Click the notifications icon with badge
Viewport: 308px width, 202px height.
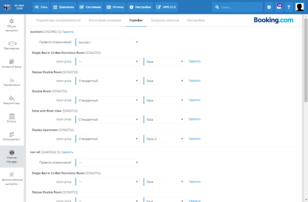278,7
